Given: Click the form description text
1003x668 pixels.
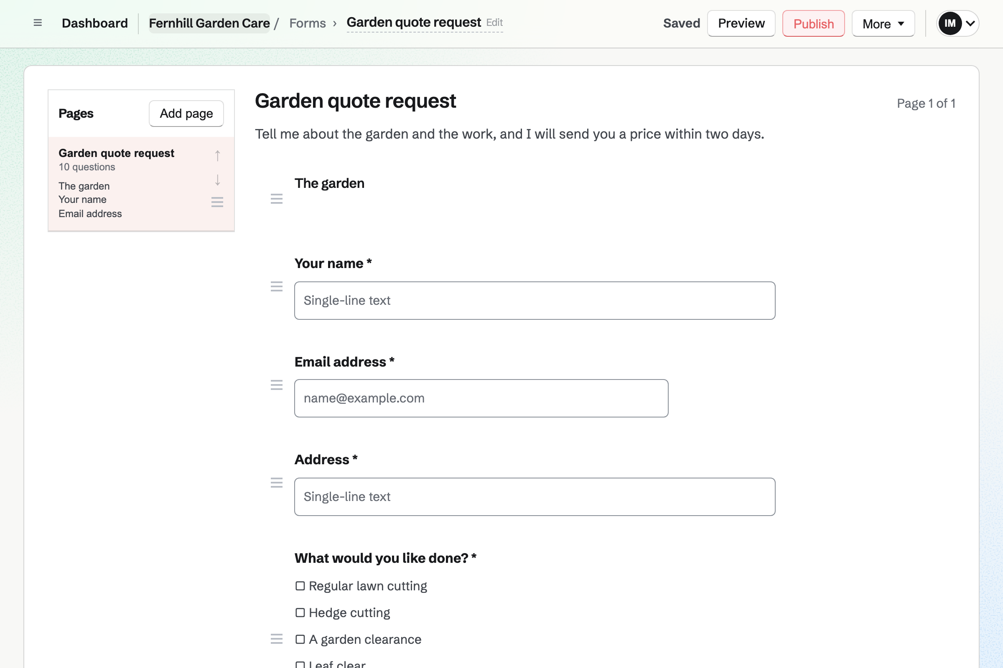Looking at the screenshot, I should click(x=509, y=134).
